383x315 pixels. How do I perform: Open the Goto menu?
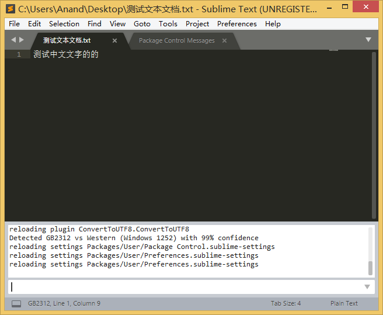pos(142,24)
